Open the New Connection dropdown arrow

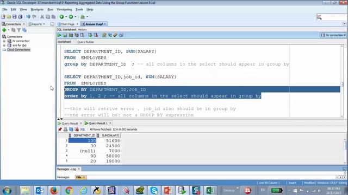(9, 30)
